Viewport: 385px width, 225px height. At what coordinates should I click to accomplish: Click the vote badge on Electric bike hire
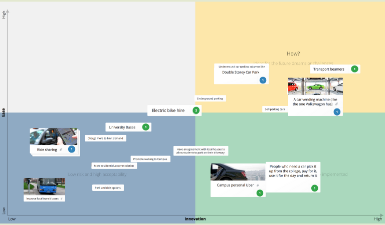196,110
